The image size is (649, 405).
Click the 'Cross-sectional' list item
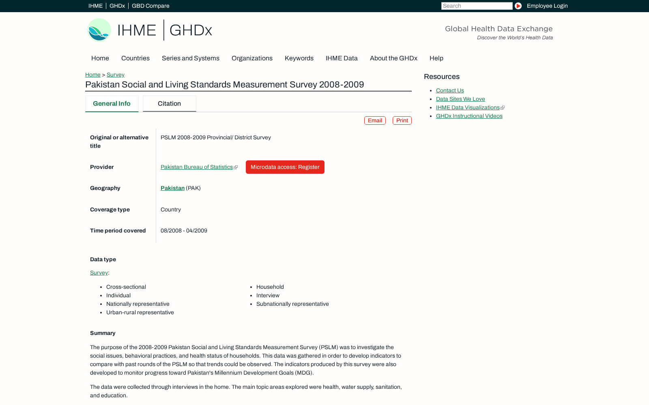pyautogui.click(x=126, y=287)
